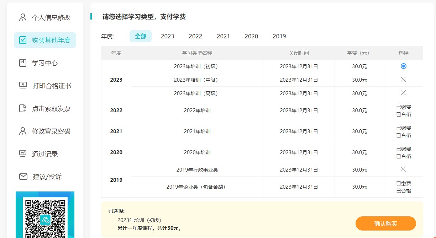Click the X mark in 2019年行政事业类 row

[403, 169]
